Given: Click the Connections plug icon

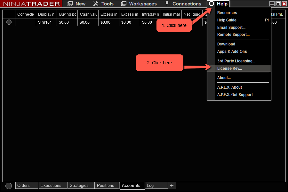Looking at the screenshot, I should click(167, 4).
